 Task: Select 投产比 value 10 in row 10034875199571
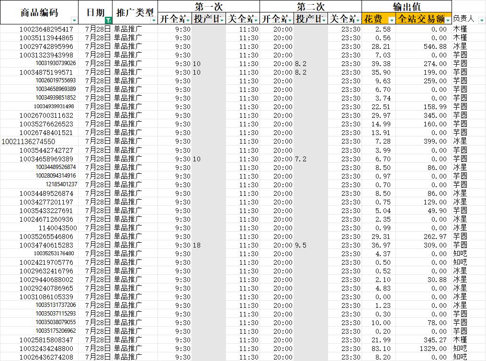click(209, 72)
